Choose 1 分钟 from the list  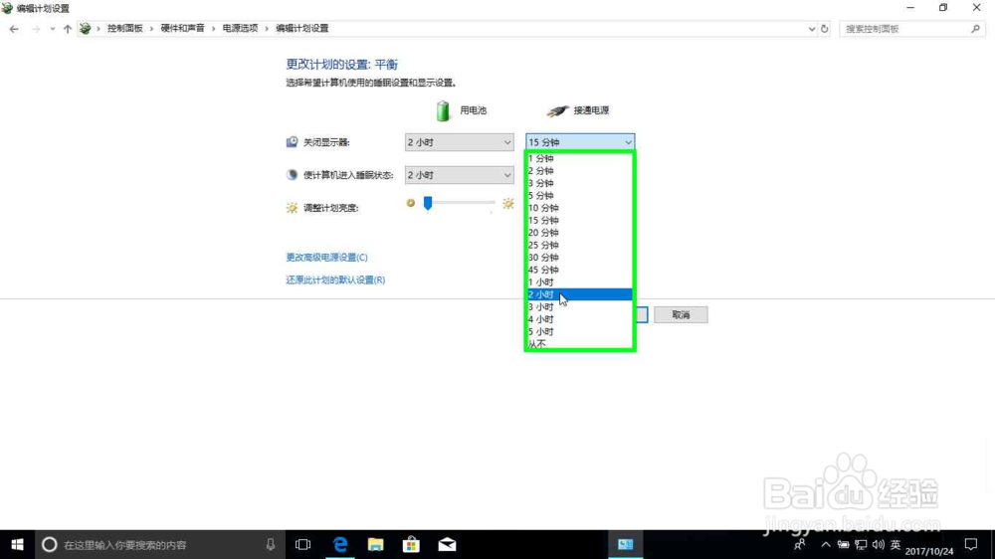pyautogui.click(x=580, y=158)
